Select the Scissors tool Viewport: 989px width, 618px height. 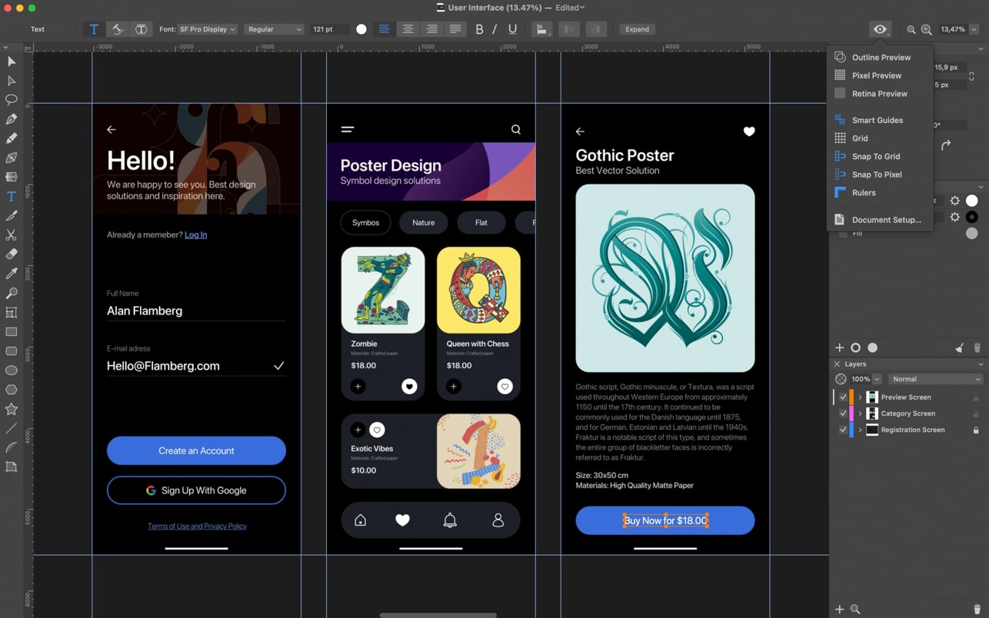point(11,235)
